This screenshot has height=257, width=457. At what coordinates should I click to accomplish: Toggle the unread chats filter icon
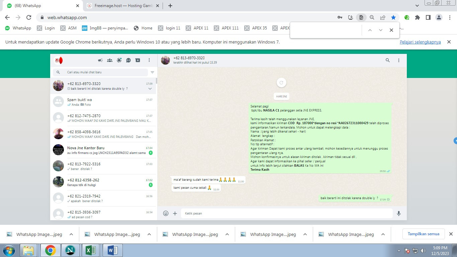pyautogui.click(x=153, y=72)
